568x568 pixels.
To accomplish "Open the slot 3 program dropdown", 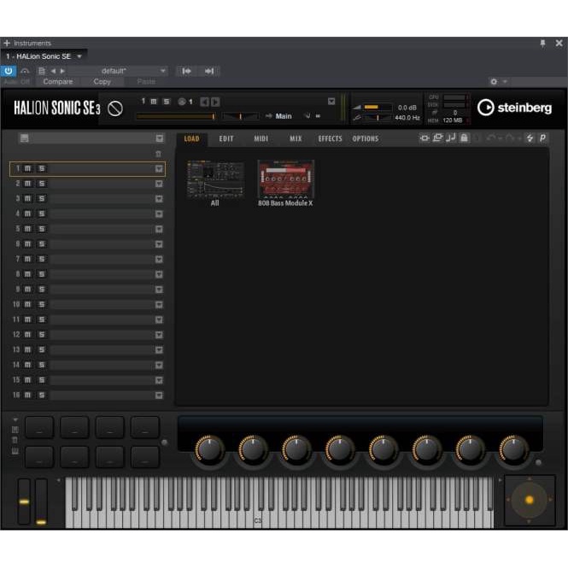I will click(x=159, y=199).
